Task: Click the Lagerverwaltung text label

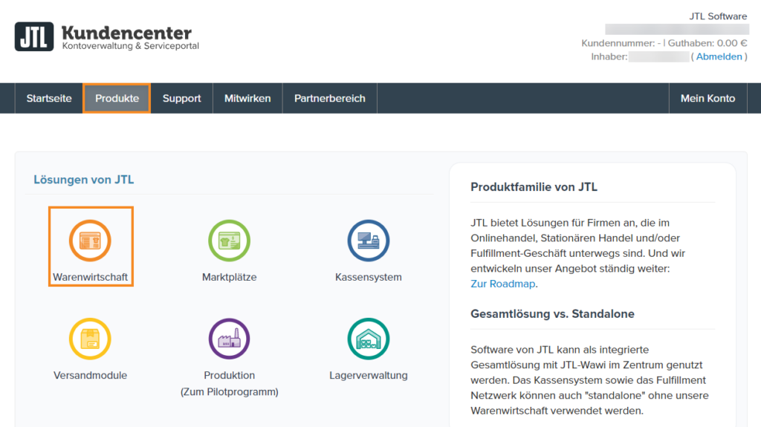Action: pos(368,375)
